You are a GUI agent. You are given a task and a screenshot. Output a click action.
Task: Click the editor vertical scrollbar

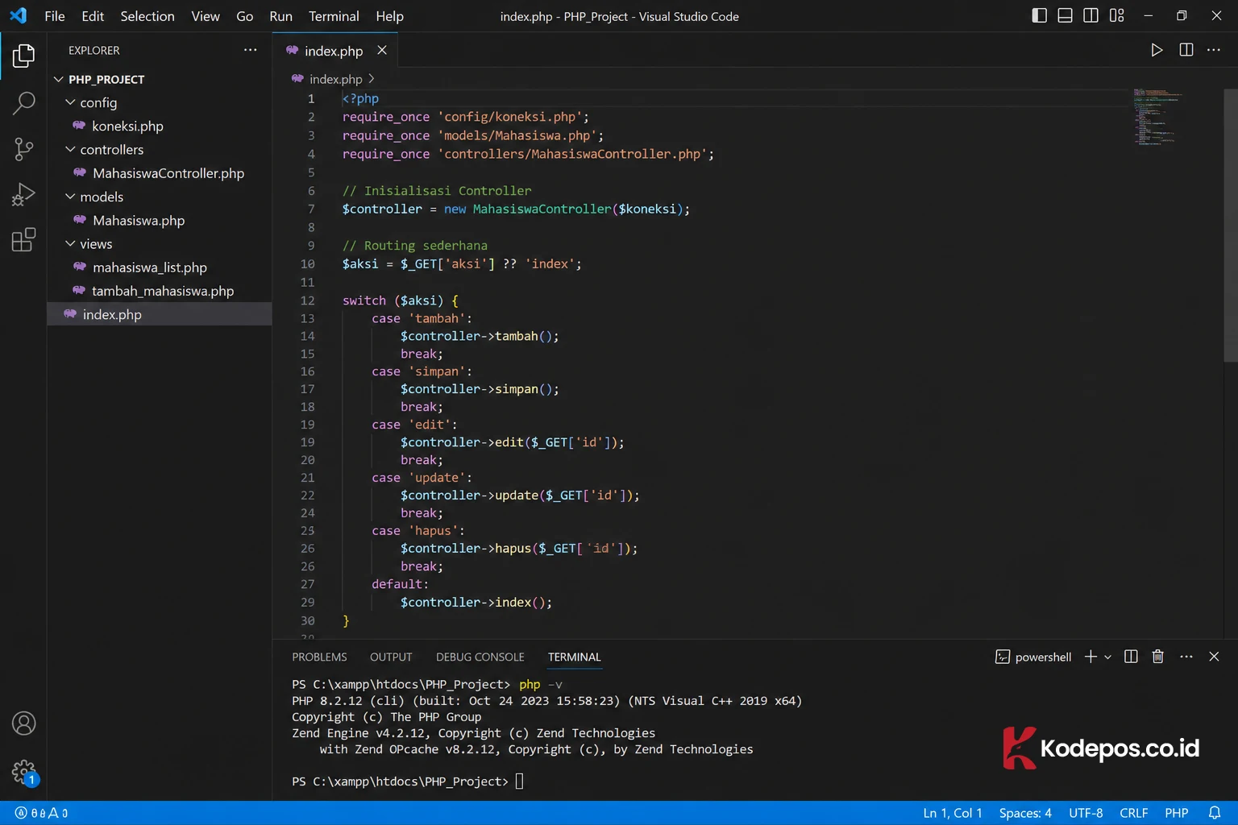[1231, 226]
